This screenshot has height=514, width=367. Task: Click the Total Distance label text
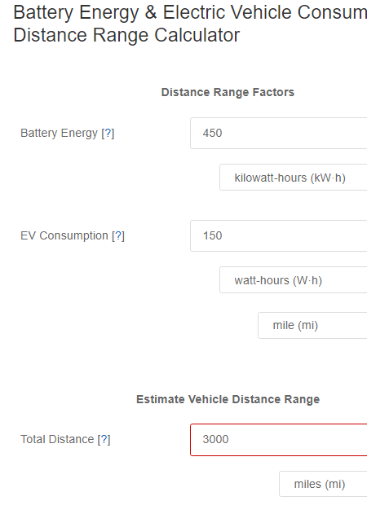click(x=57, y=439)
